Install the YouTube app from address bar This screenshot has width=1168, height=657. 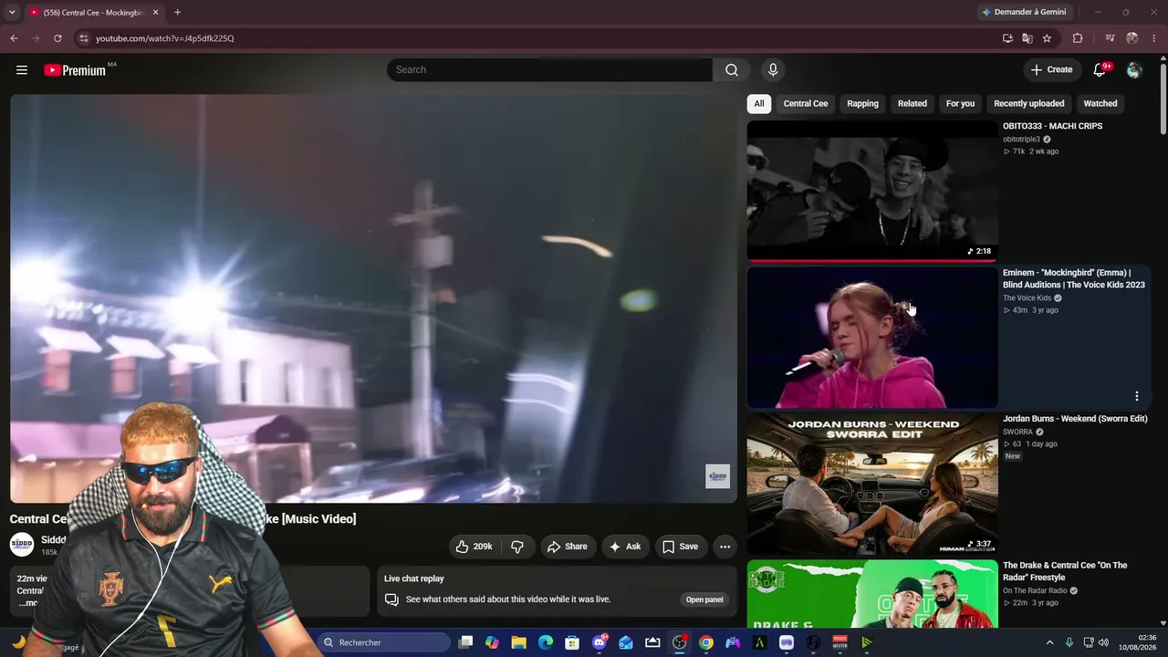tap(1007, 38)
